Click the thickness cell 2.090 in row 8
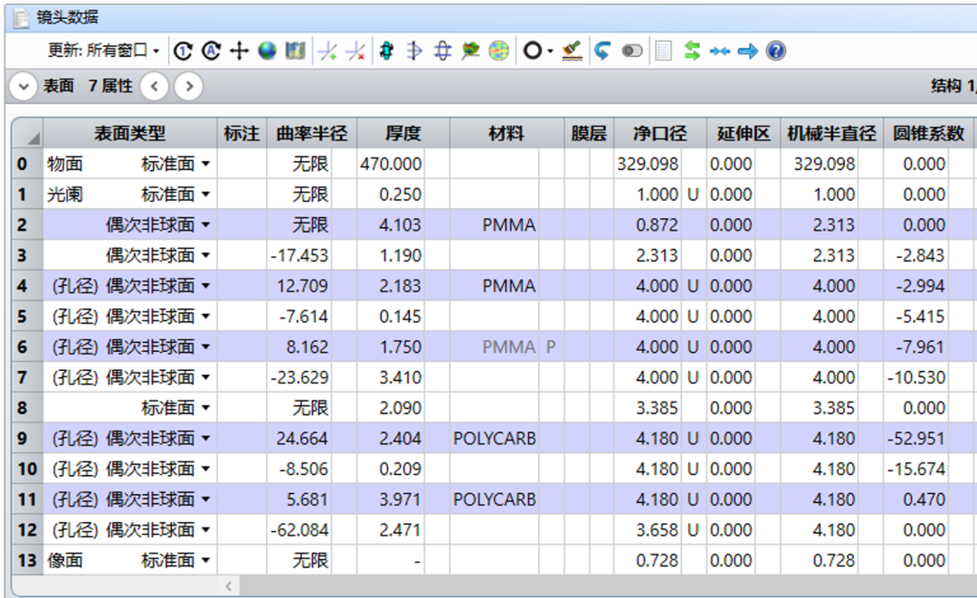977x598 pixels. tap(391, 408)
